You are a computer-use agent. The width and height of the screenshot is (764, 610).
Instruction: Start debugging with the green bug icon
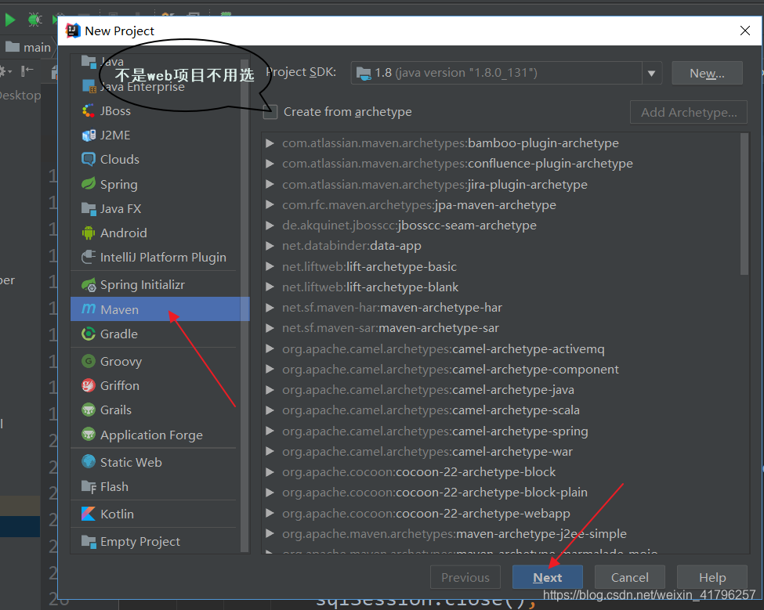click(34, 20)
